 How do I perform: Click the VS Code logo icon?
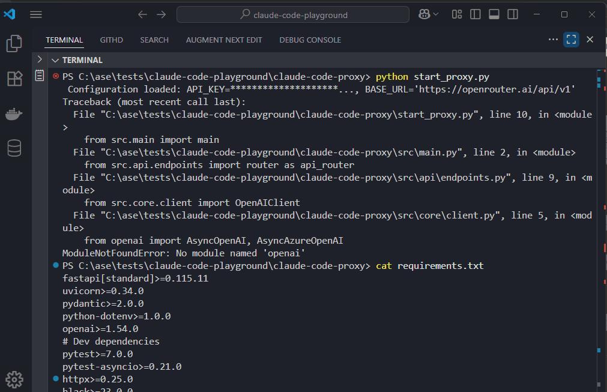(9, 14)
